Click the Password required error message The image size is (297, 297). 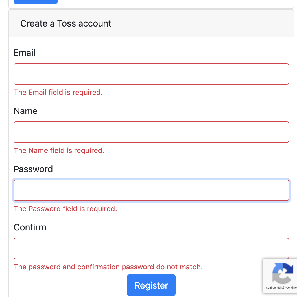pyautogui.click(x=65, y=209)
